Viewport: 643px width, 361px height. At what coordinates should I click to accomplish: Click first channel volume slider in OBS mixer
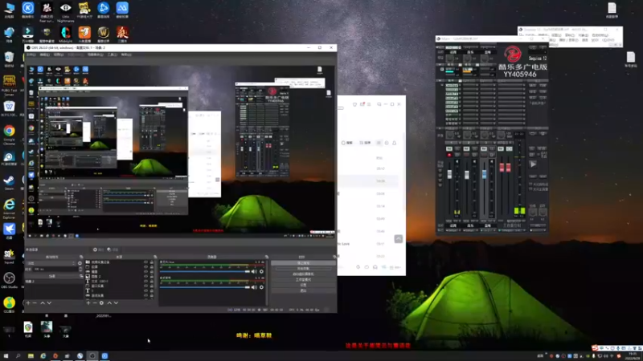205,271
